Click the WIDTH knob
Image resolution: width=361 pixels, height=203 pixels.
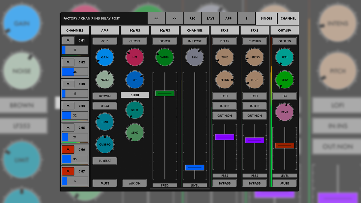tap(165, 57)
